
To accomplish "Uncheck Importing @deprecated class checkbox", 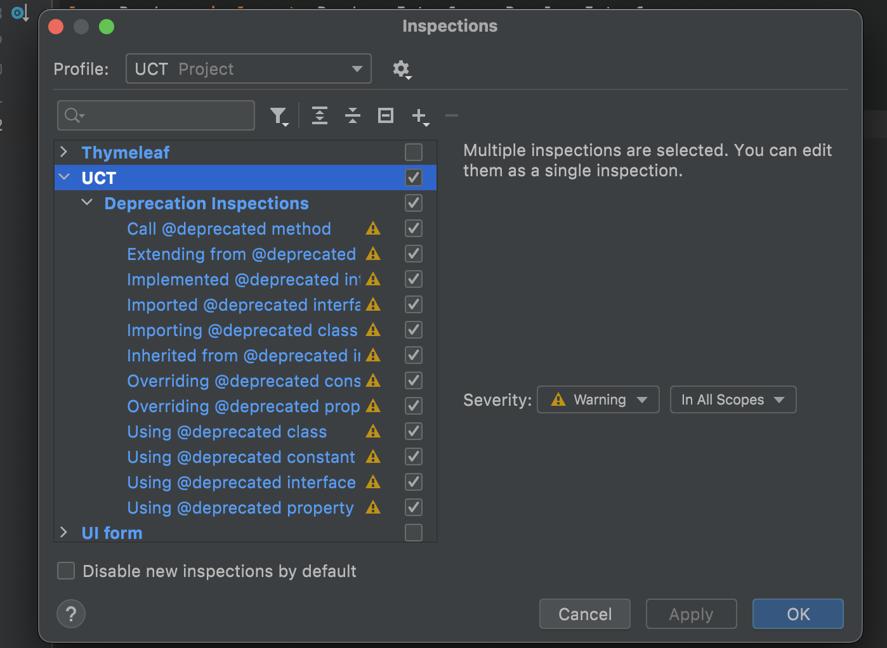I will pos(414,330).
